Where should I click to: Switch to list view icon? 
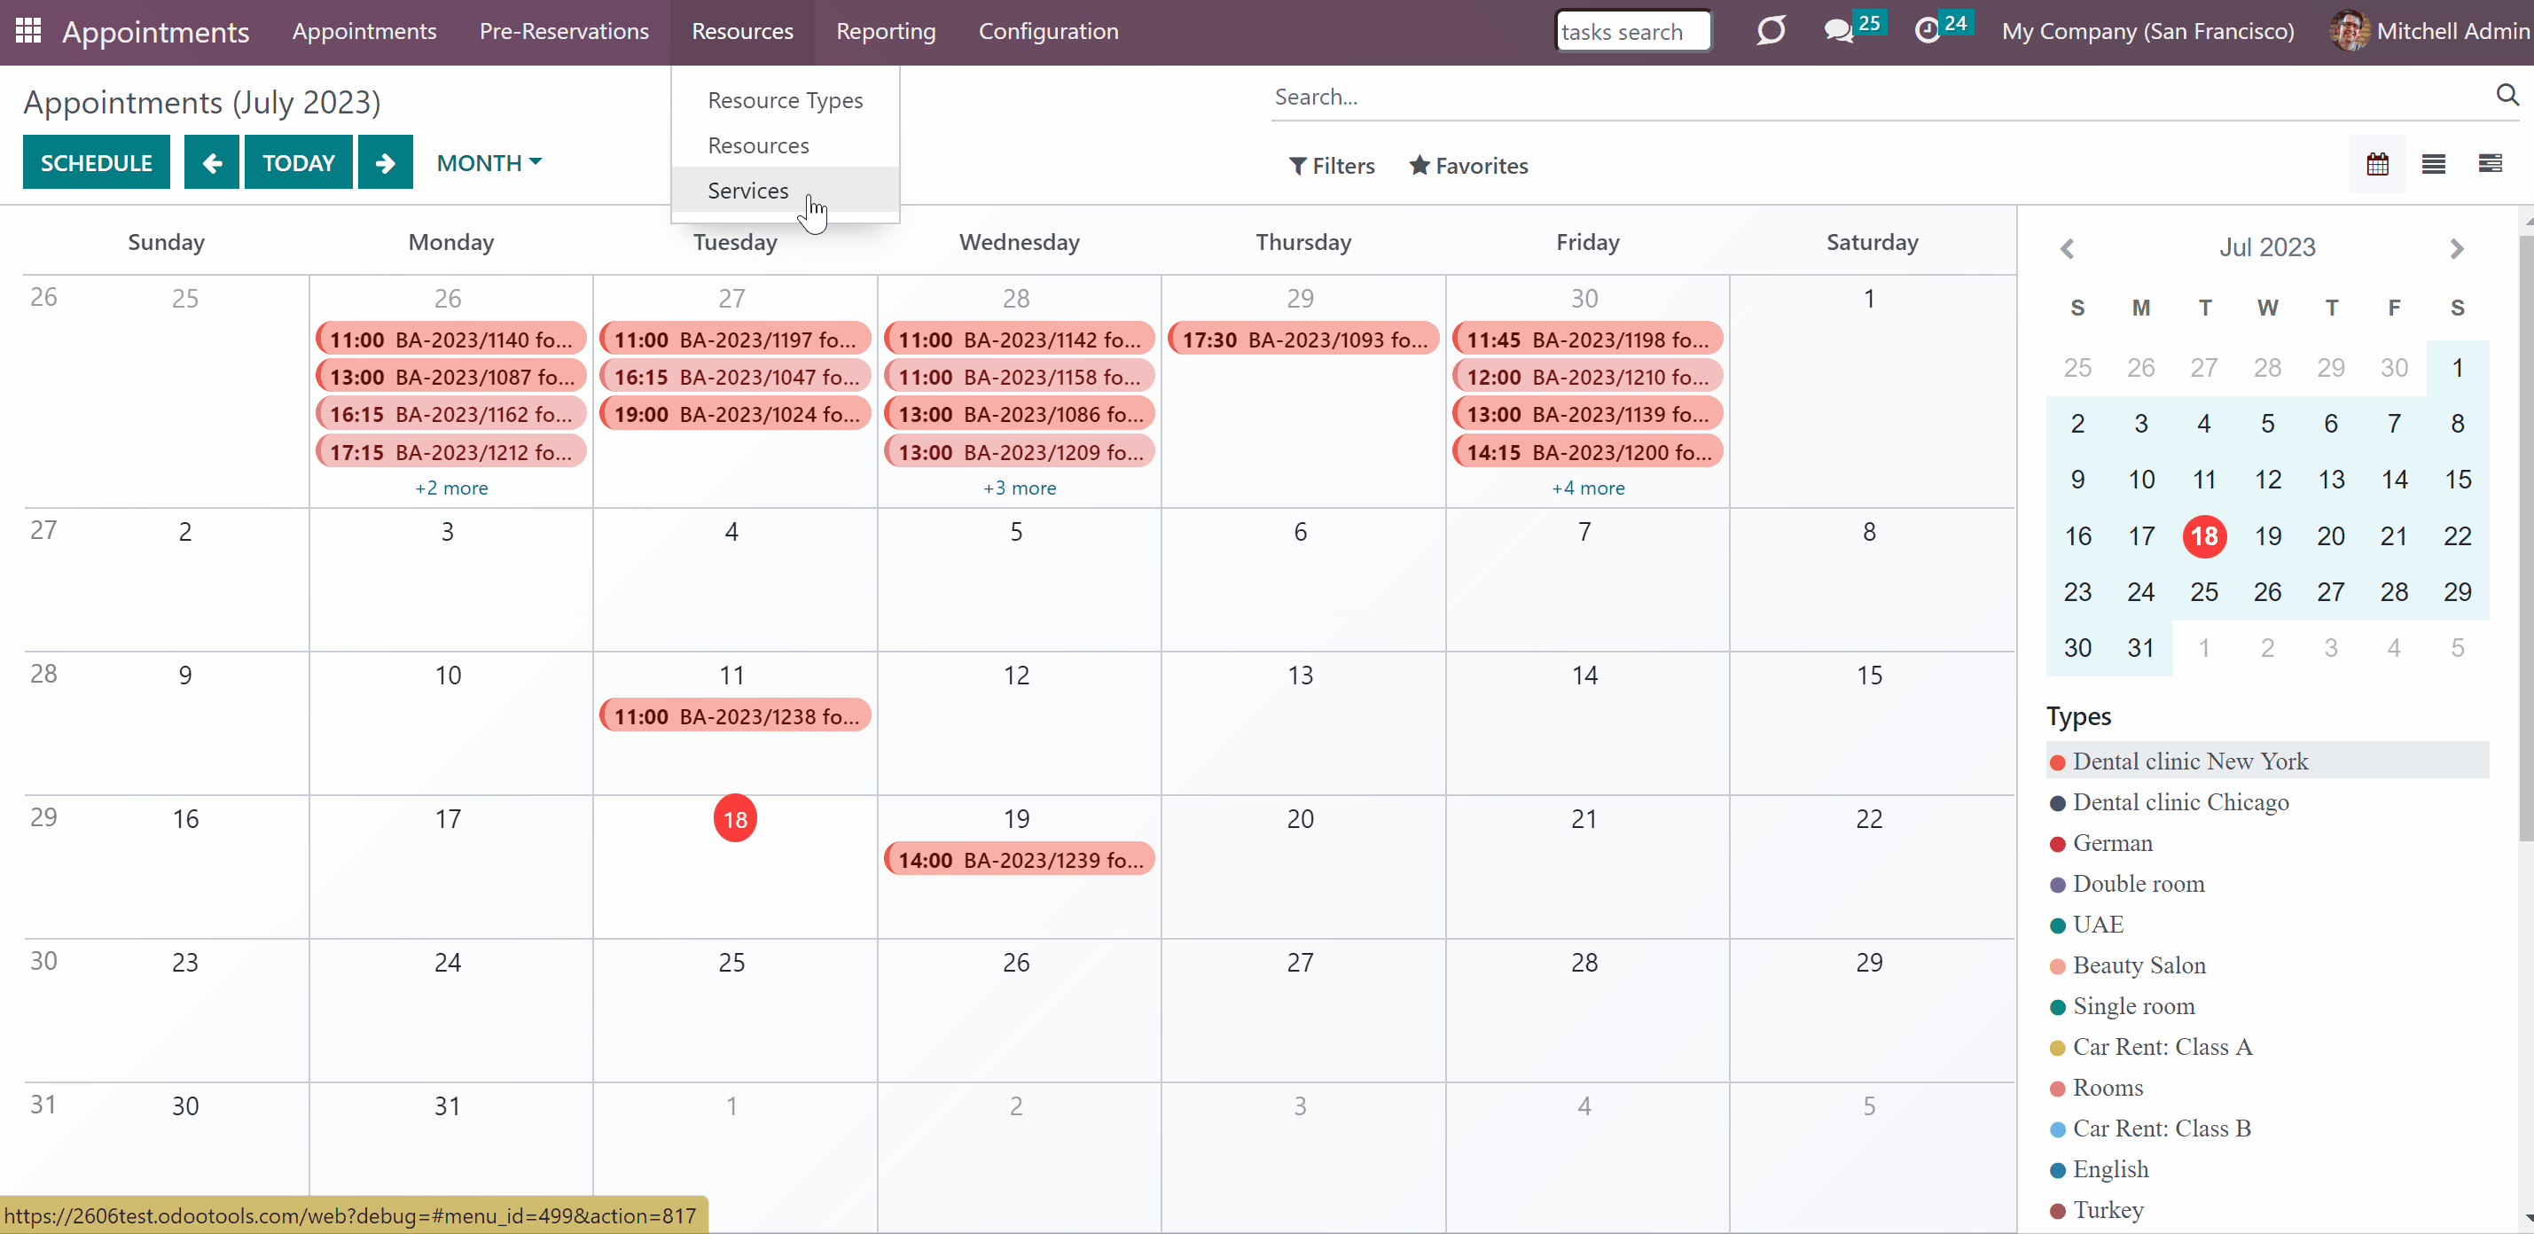coord(2434,164)
